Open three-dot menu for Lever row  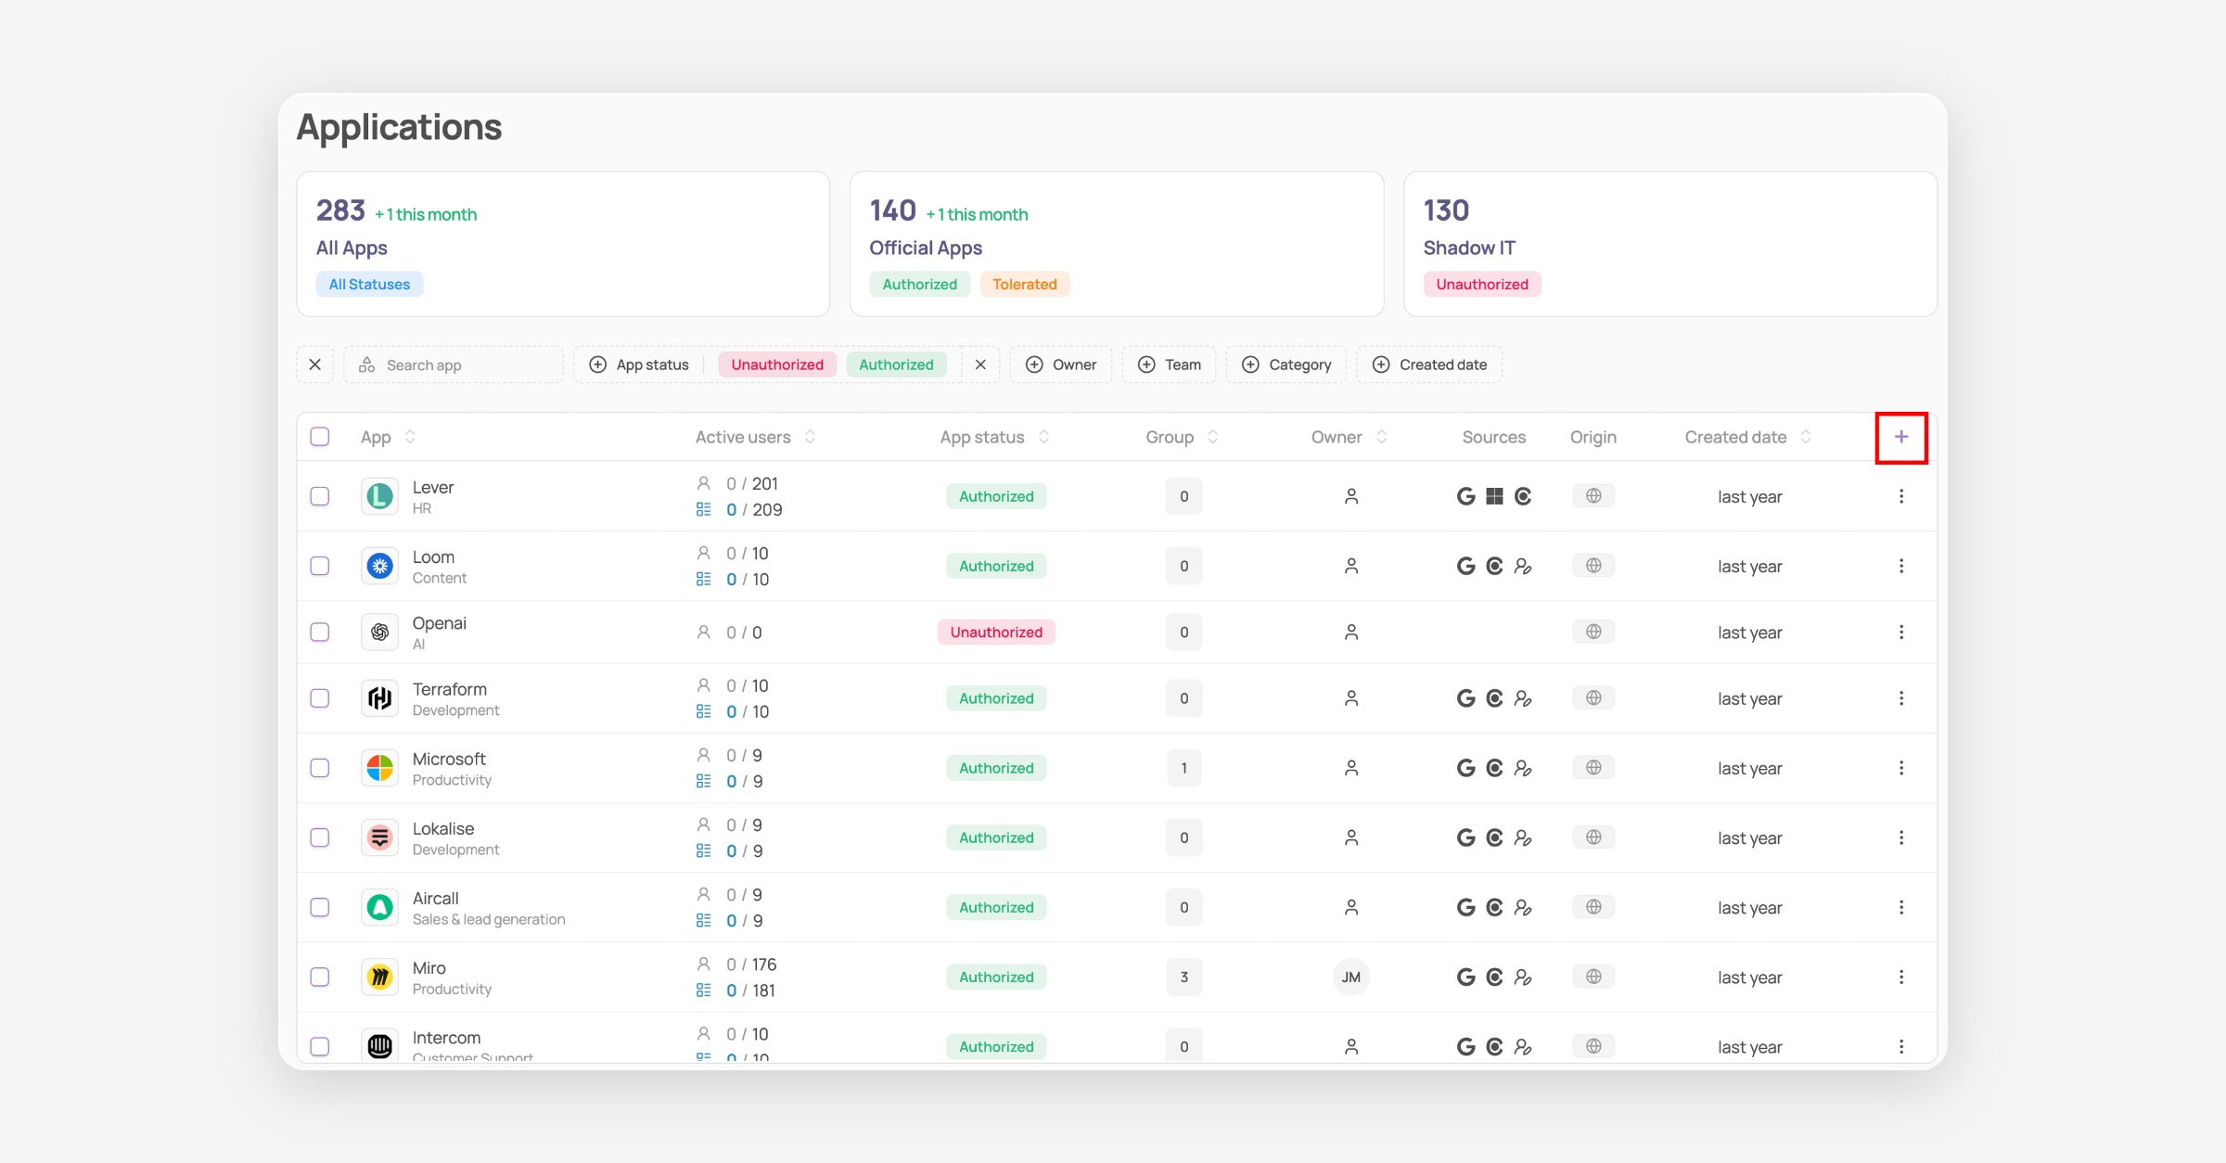tap(1900, 496)
